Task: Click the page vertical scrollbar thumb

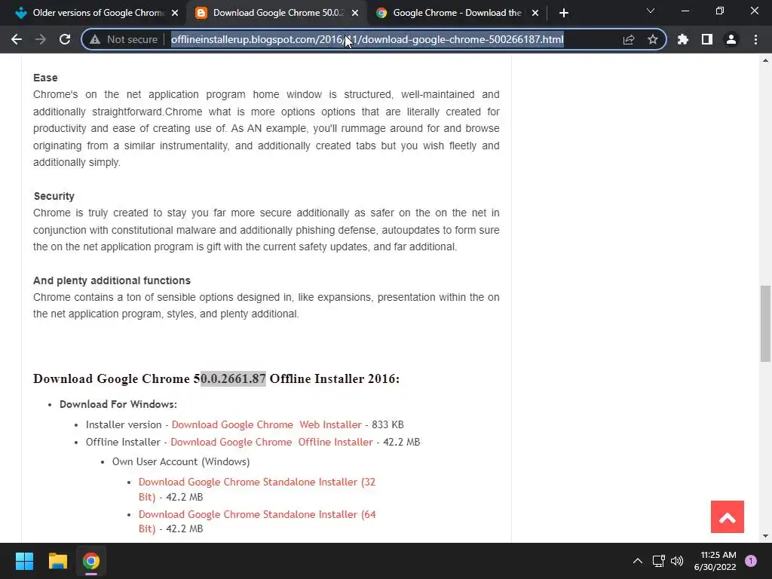Action: [x=765, y=323]
